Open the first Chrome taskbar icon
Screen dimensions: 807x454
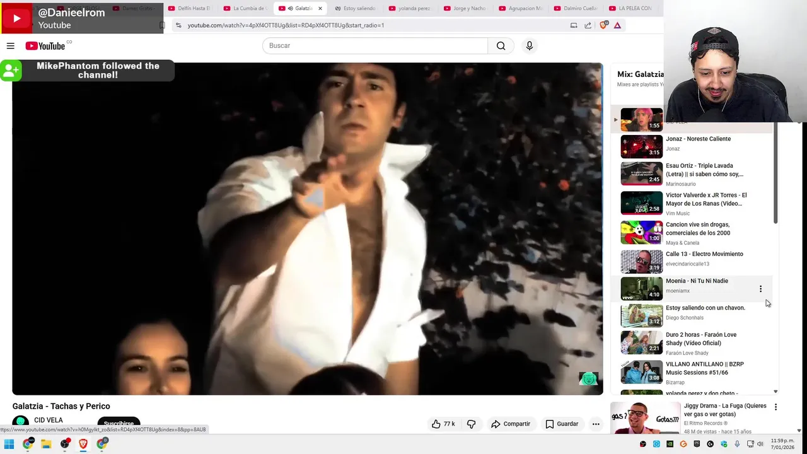click(27, 444)
